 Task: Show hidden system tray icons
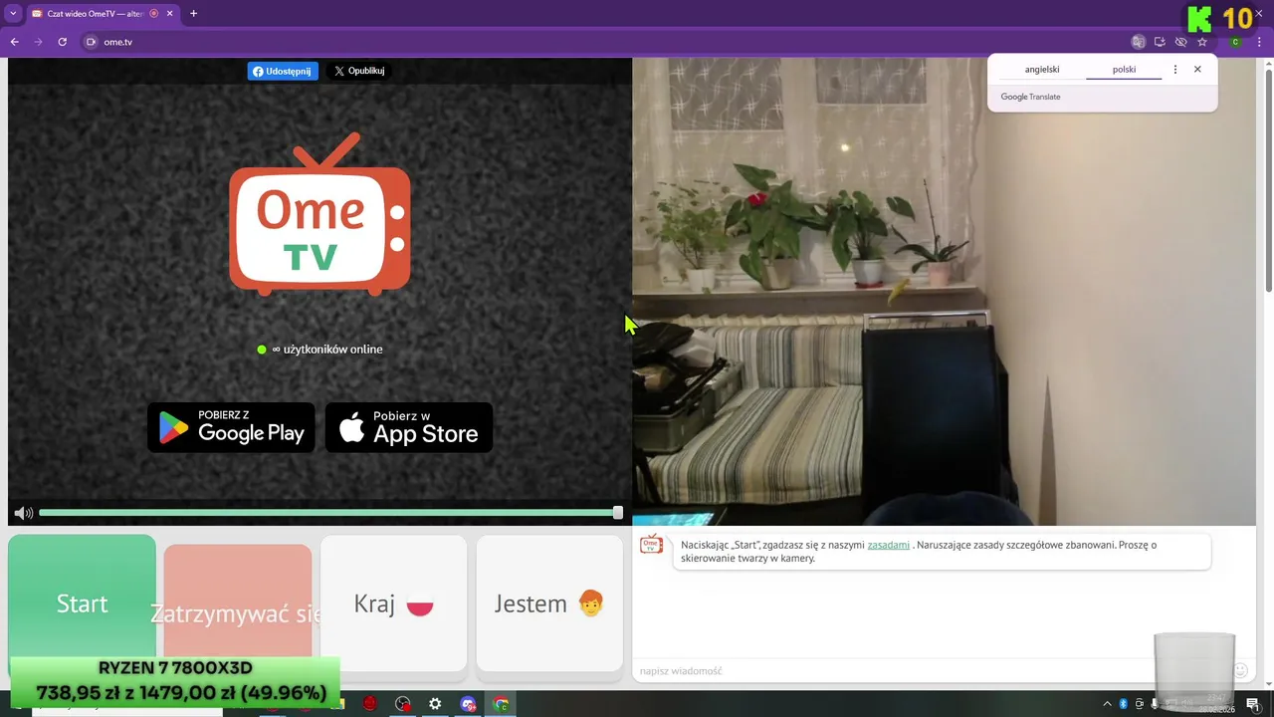tap(1107, 704)
